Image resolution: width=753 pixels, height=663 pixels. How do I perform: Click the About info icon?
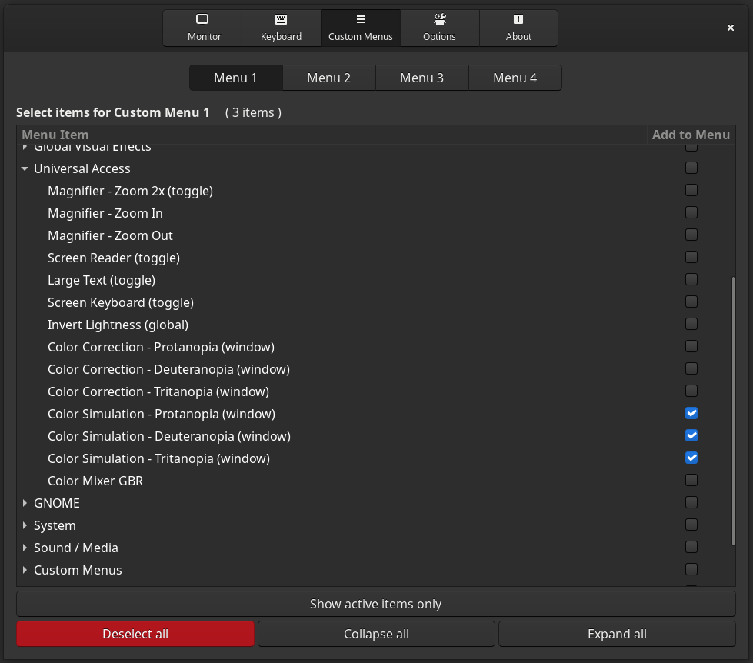[x=518, y=19]
